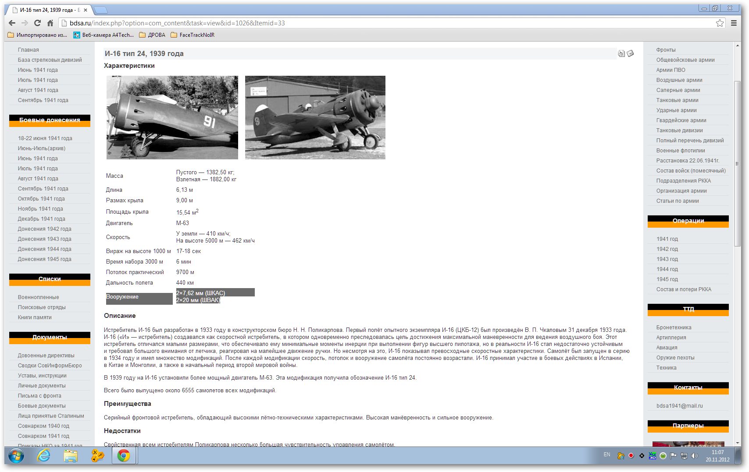Open Состав и потери РККА link
Screen dimensions: 749x472
[x=684, y=289]
